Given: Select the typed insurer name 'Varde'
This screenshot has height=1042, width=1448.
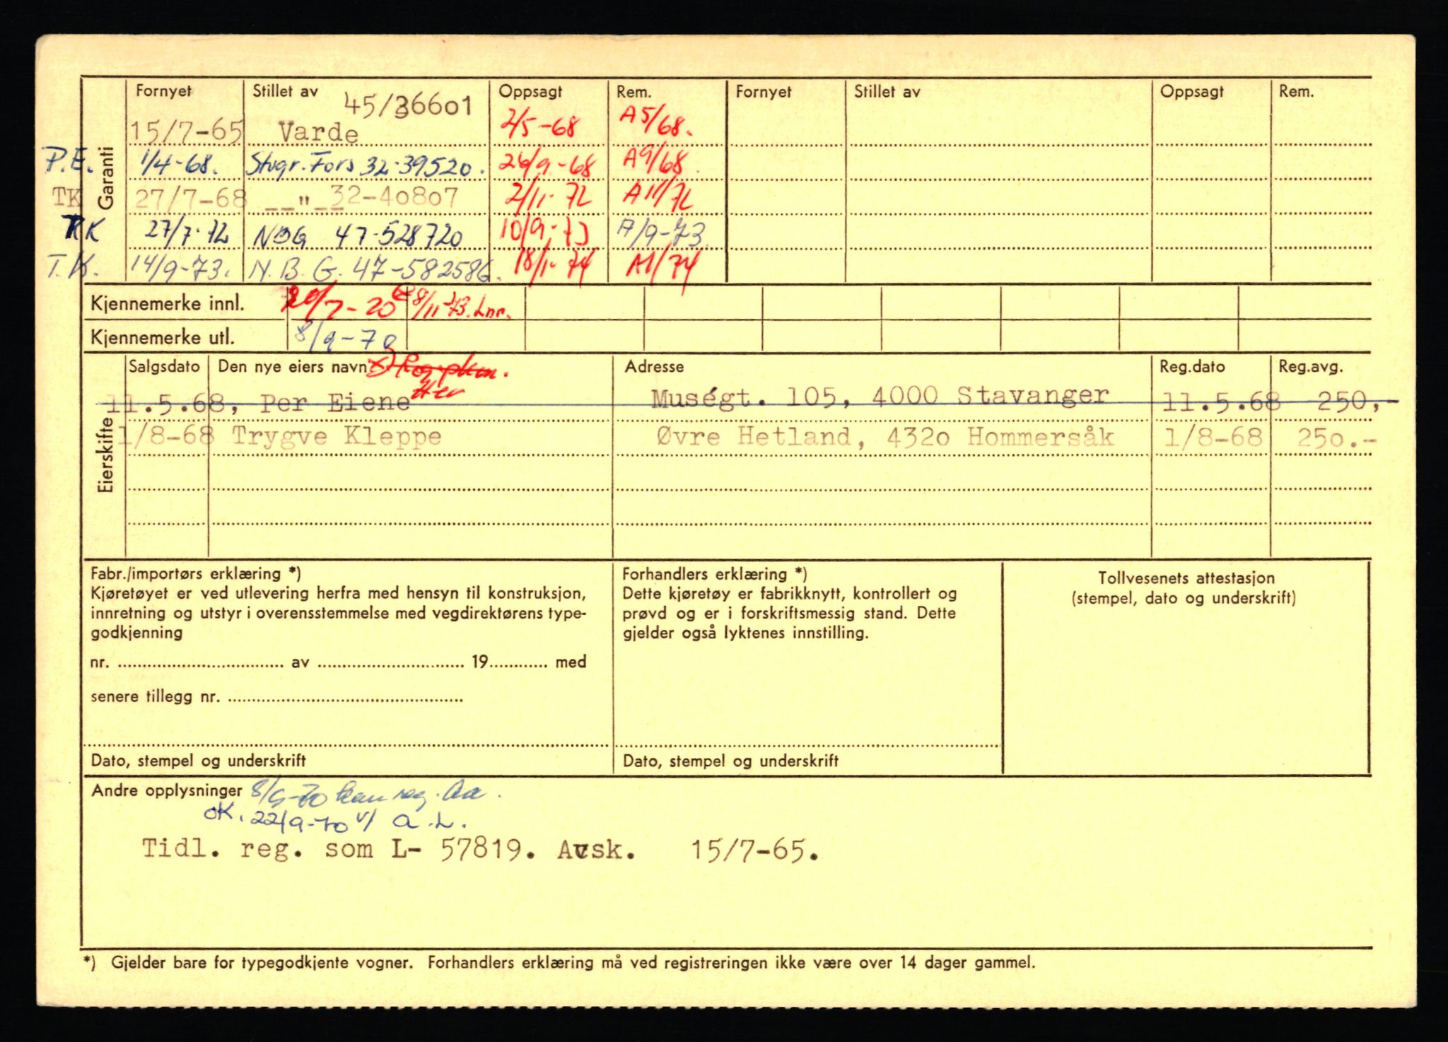Looking at the screenshot, I should (318, 132).
